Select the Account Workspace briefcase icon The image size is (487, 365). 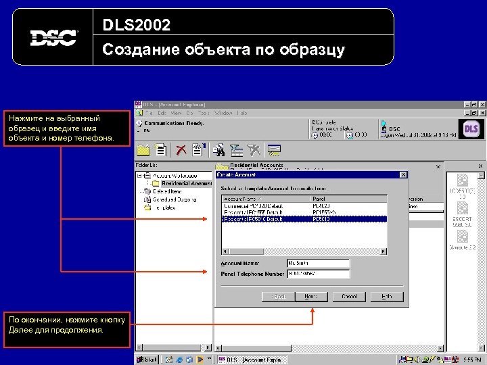tap(147, 175)
